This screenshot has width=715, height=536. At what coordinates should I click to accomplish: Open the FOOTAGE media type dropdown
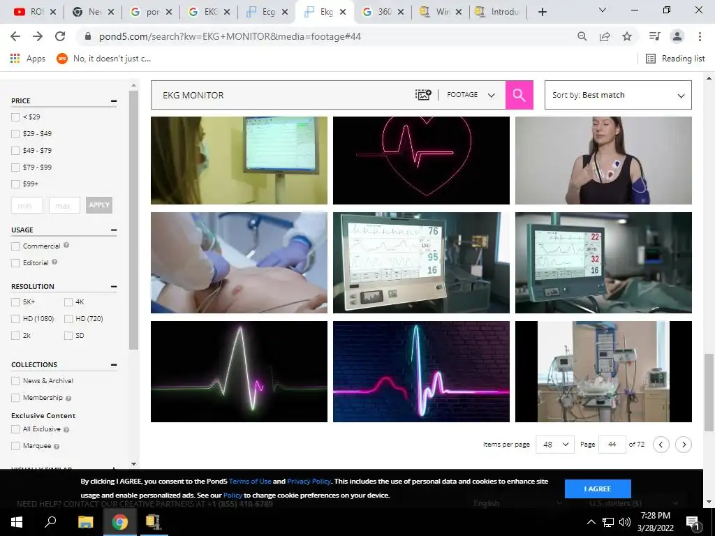click(x=471, y=95)
